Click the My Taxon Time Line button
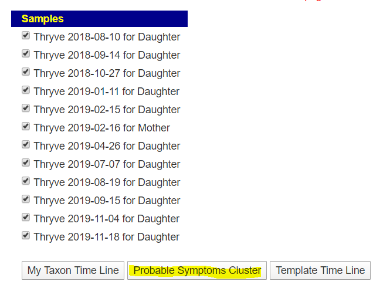This screenshot has width=373, height=288. point(73,270)
